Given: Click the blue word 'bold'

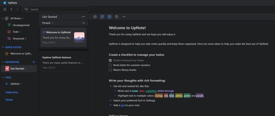Looking at the screenshot, I should [135, 91].
